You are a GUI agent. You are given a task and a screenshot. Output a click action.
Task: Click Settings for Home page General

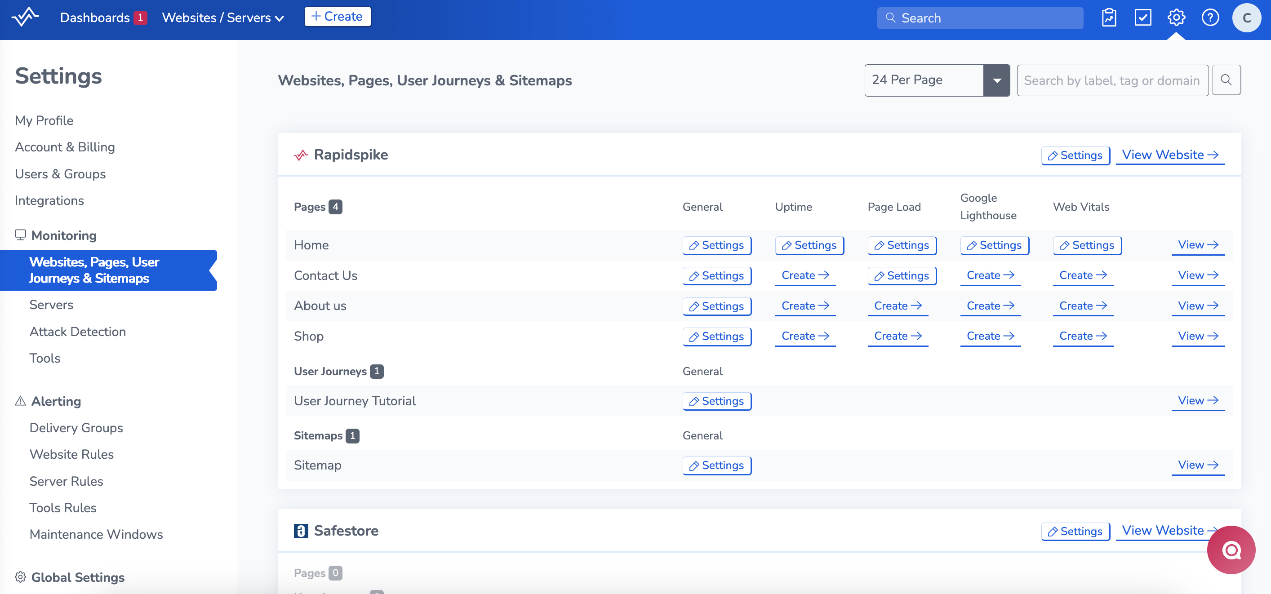(716, 245)
